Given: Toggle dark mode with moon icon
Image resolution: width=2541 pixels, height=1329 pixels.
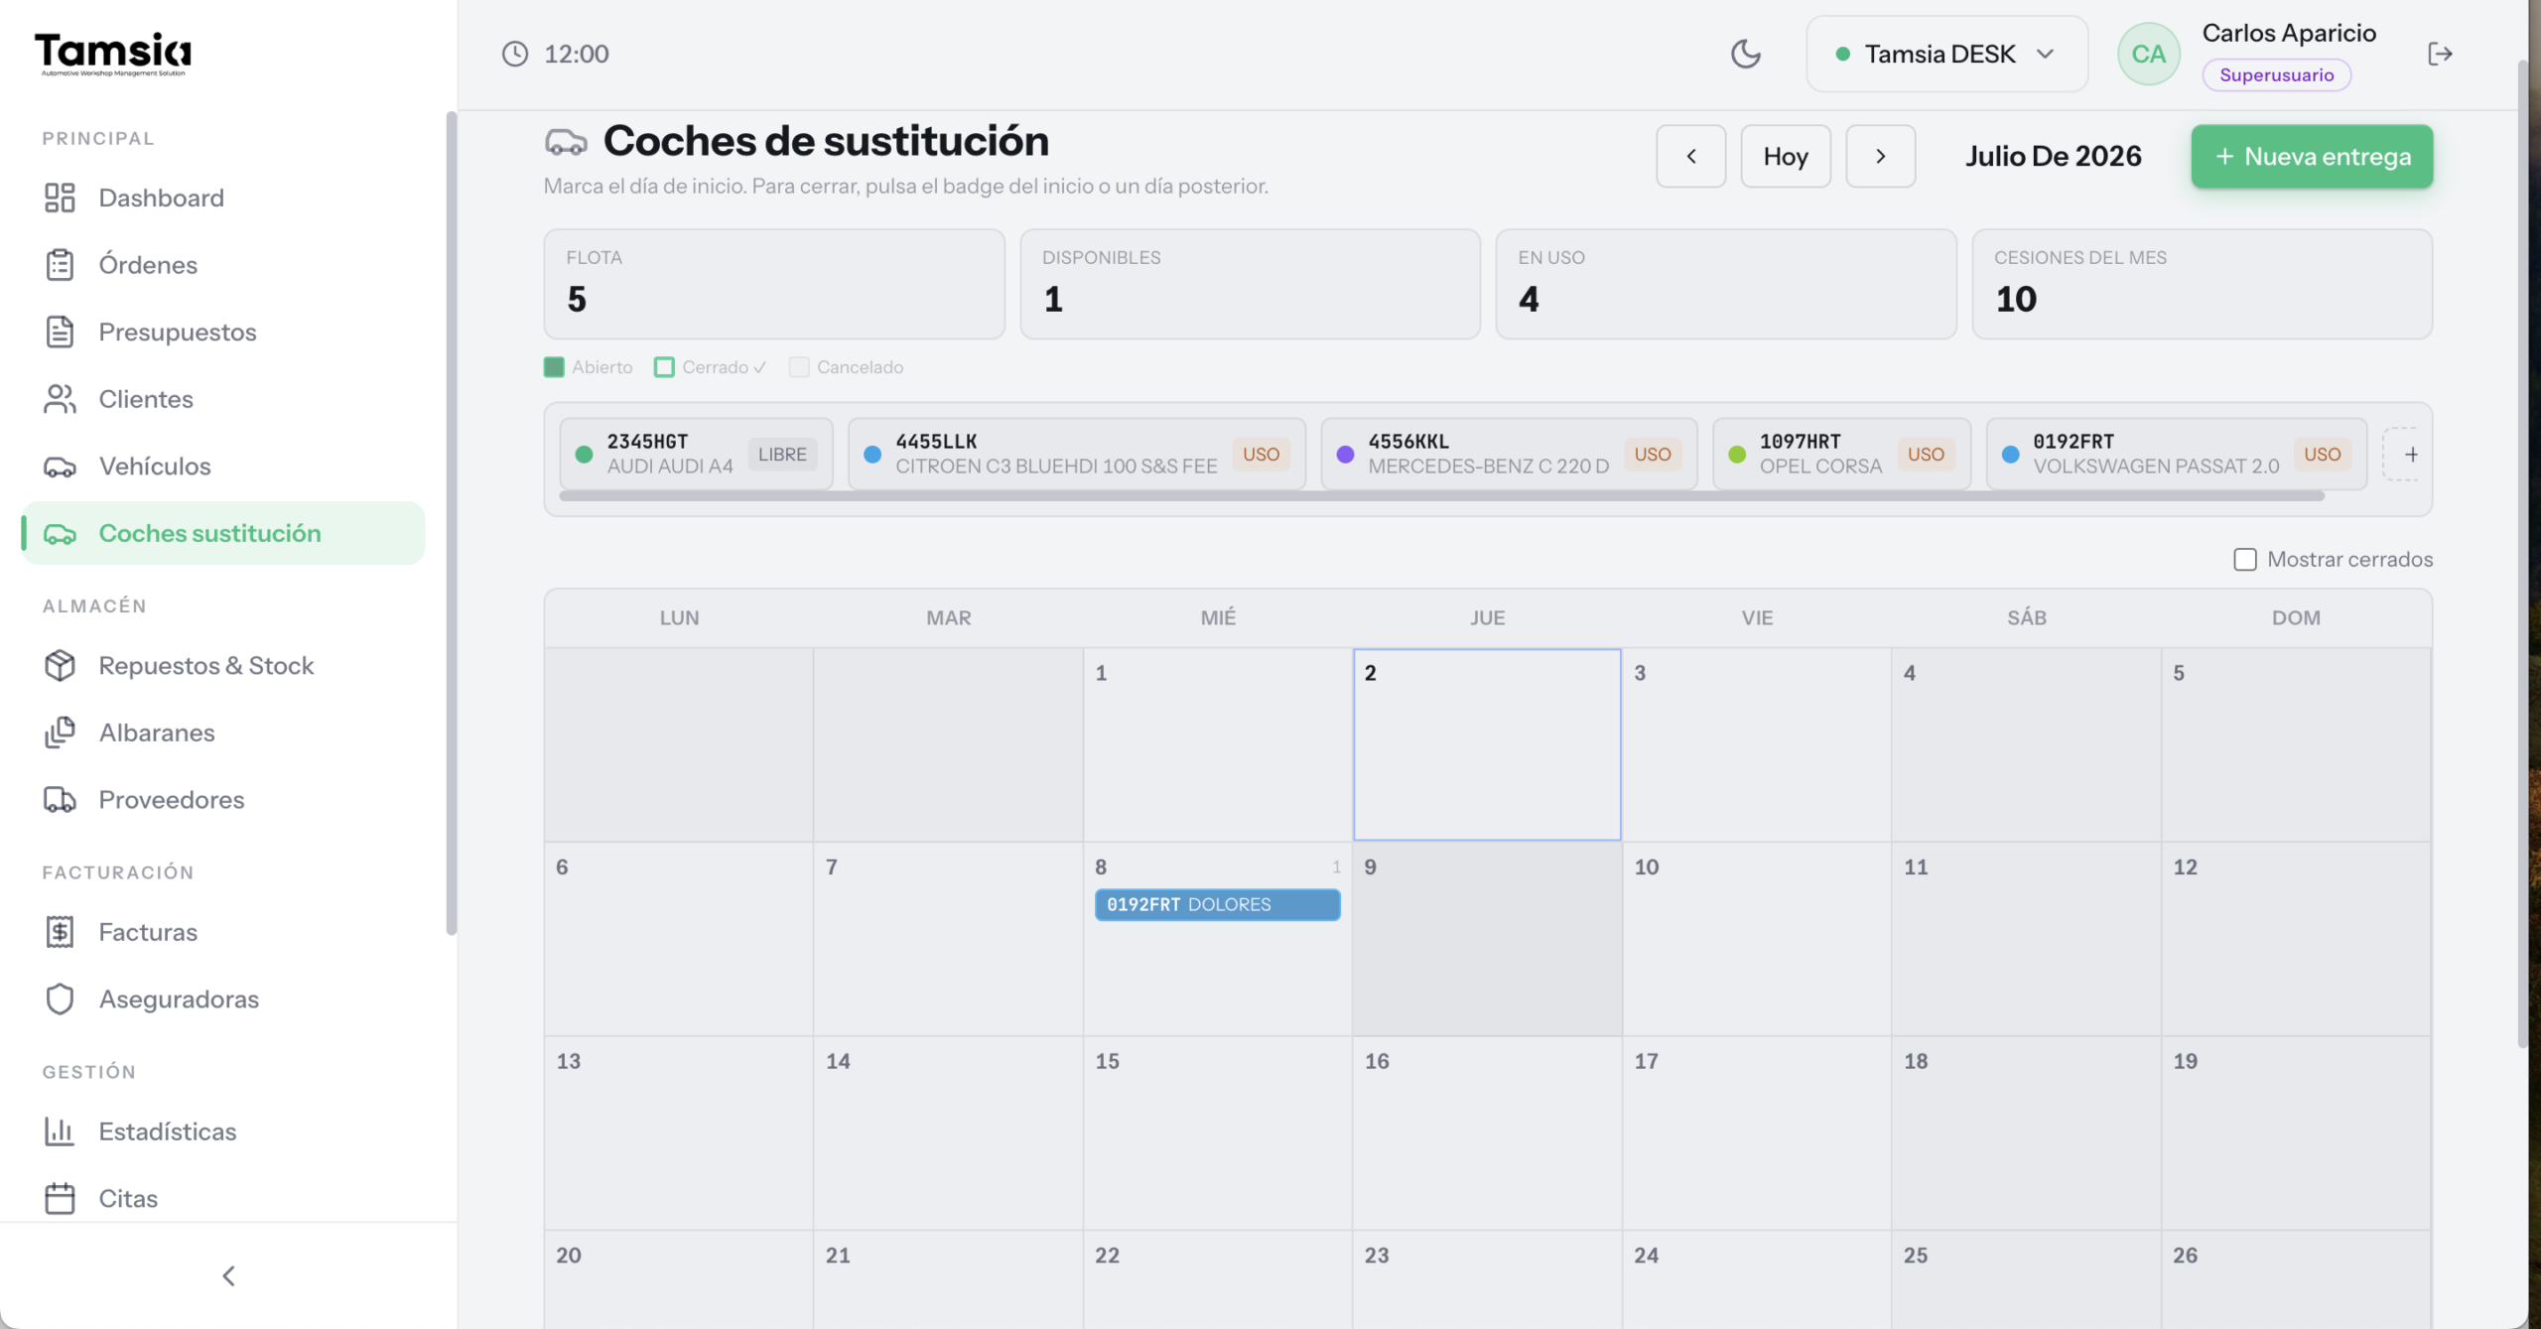Looking at the screenshot, I should click(x=1746, y=54).
